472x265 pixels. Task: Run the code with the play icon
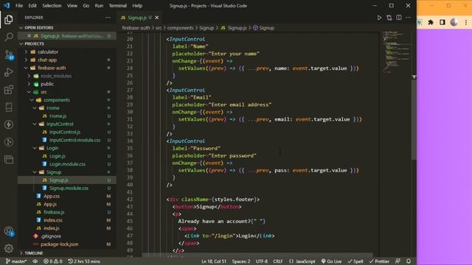(x=379, y=18)
